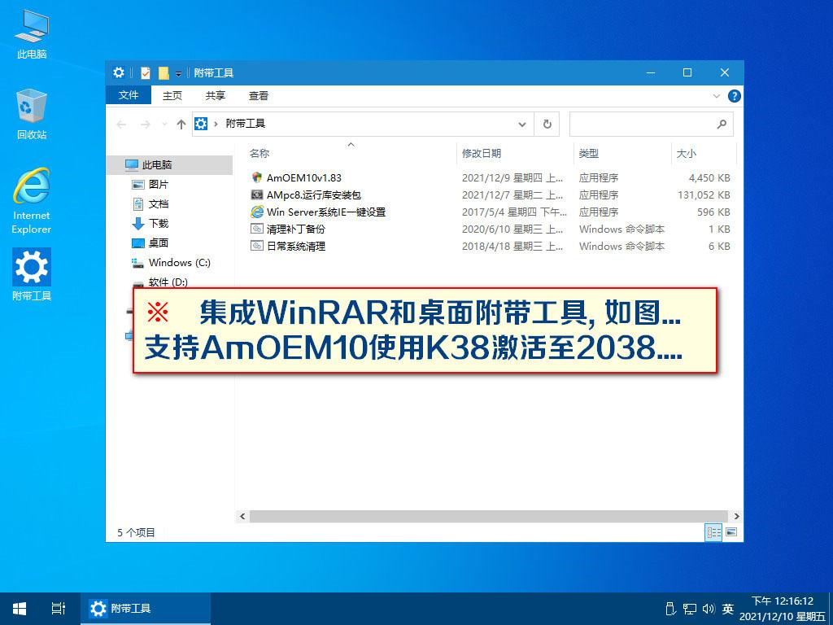The height and width of the screenshot is (625, 833).
Task: Click the 4,450 KB size cell
Action: pos(709,178)
